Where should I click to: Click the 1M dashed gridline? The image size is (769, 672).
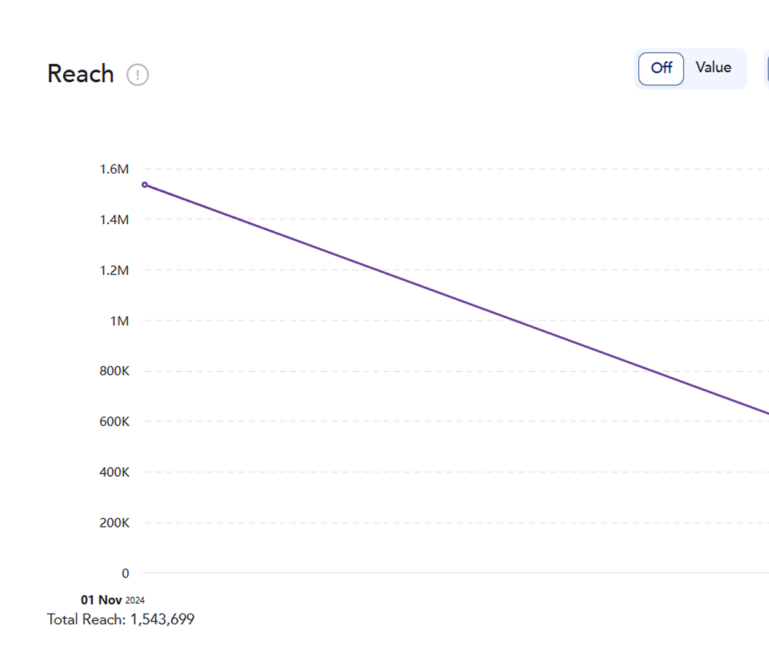click(x=369, y=321)
